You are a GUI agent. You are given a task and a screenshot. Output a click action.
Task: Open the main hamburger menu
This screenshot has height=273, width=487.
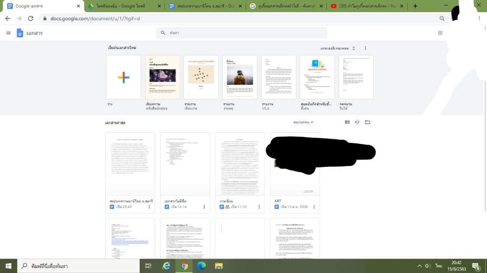(9, 33)
